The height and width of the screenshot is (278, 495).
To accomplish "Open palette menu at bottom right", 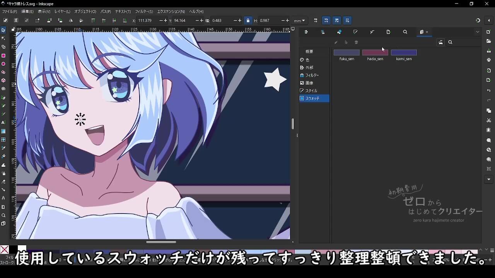I will point(492,250).
